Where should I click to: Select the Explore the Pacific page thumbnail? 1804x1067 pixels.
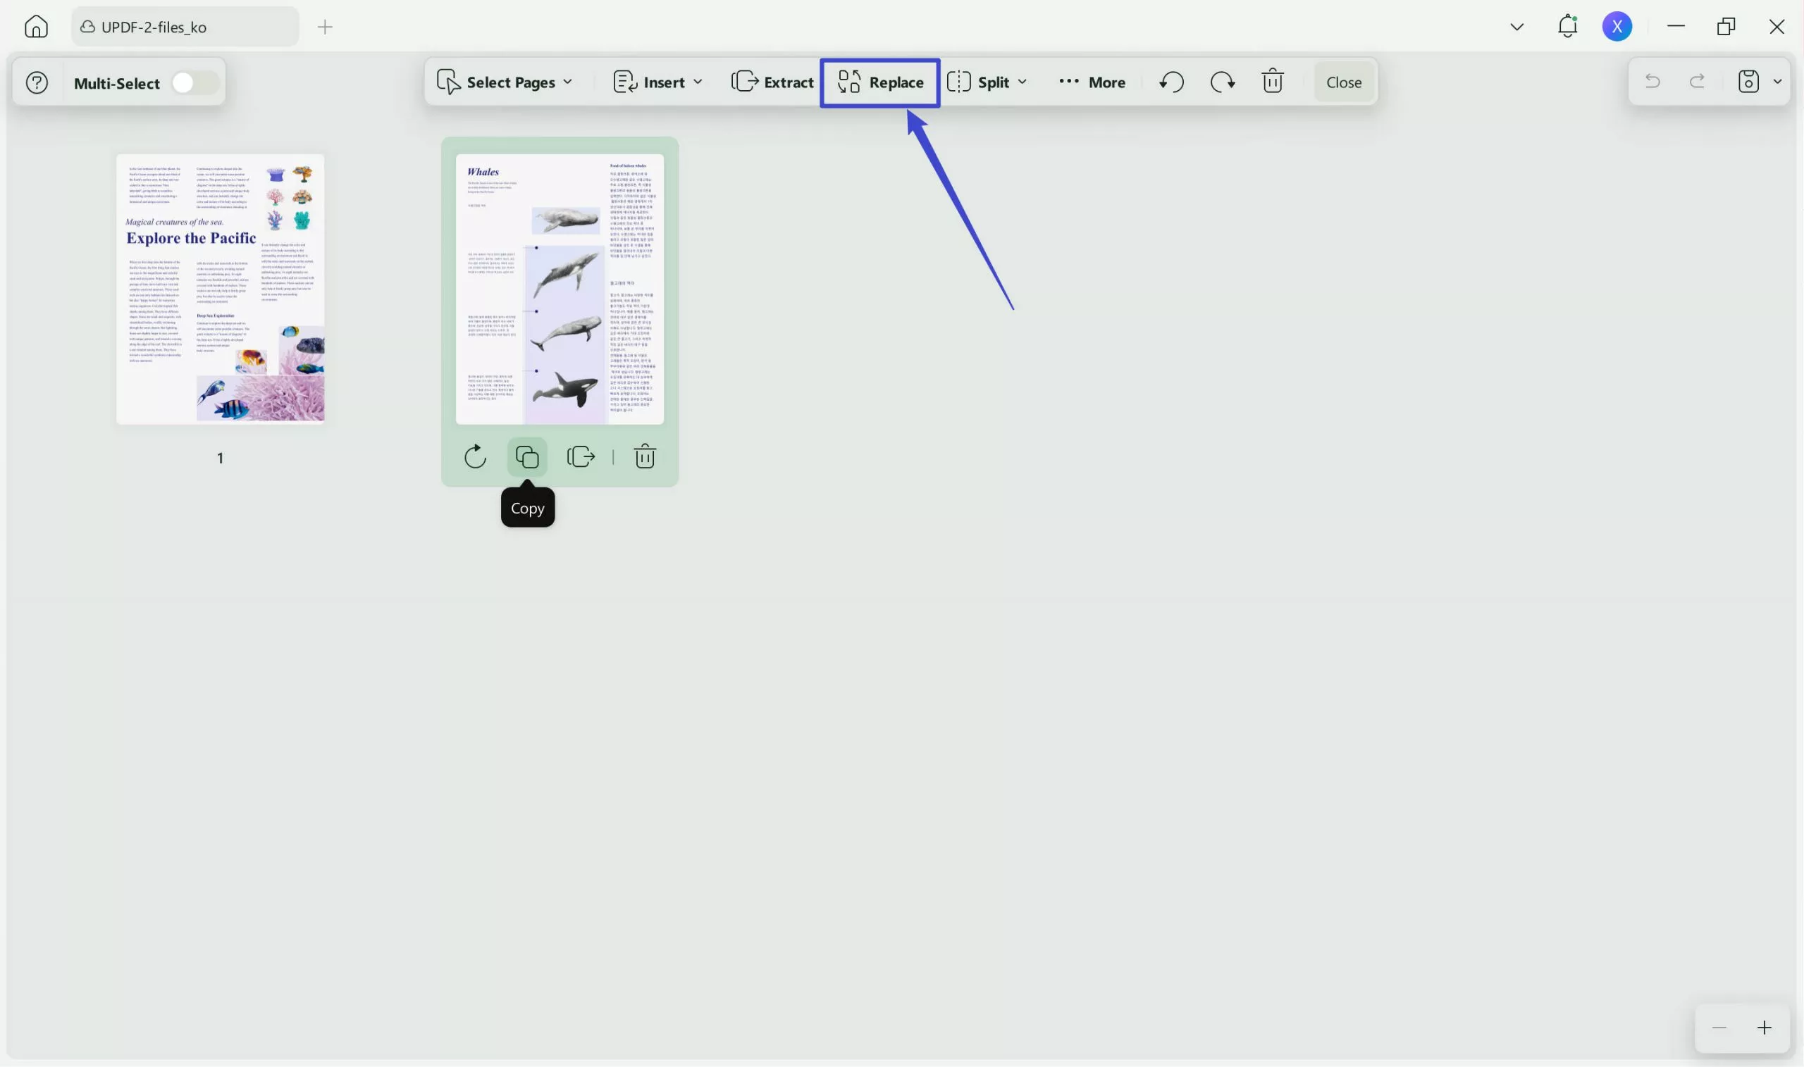[x=220, y=288]
